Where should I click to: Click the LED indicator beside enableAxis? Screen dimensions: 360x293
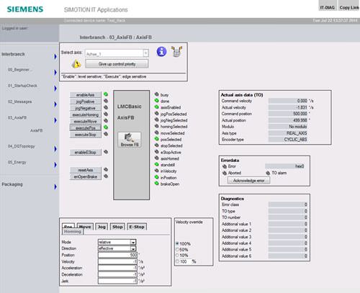pyautogui.click(x=106, y=94)
